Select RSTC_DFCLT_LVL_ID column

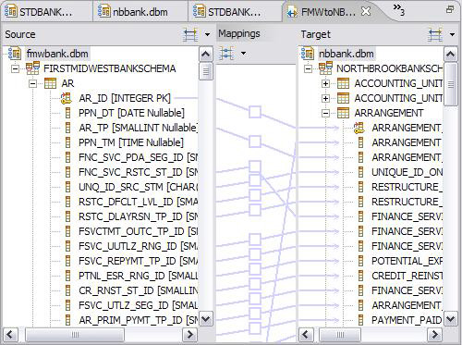pos(138,202)
